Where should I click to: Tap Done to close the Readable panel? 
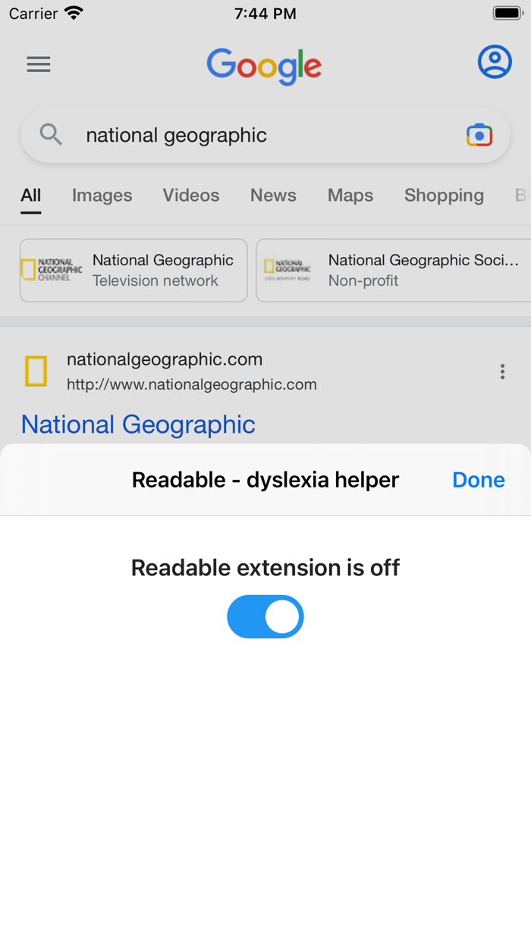point(478,479)
